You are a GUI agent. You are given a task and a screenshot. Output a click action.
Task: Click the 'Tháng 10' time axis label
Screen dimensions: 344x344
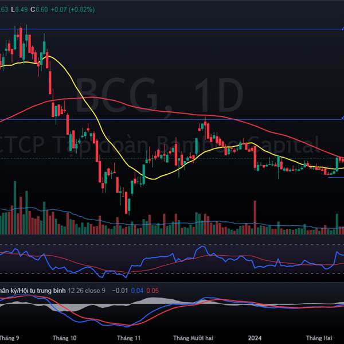click(x=64, y=338)
